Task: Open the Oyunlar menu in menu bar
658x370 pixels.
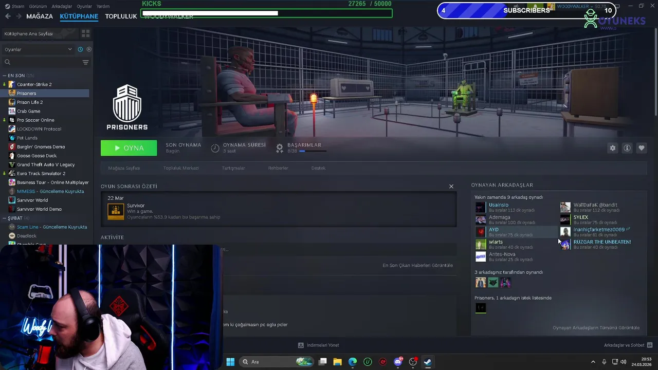Action: pos(84,6)
